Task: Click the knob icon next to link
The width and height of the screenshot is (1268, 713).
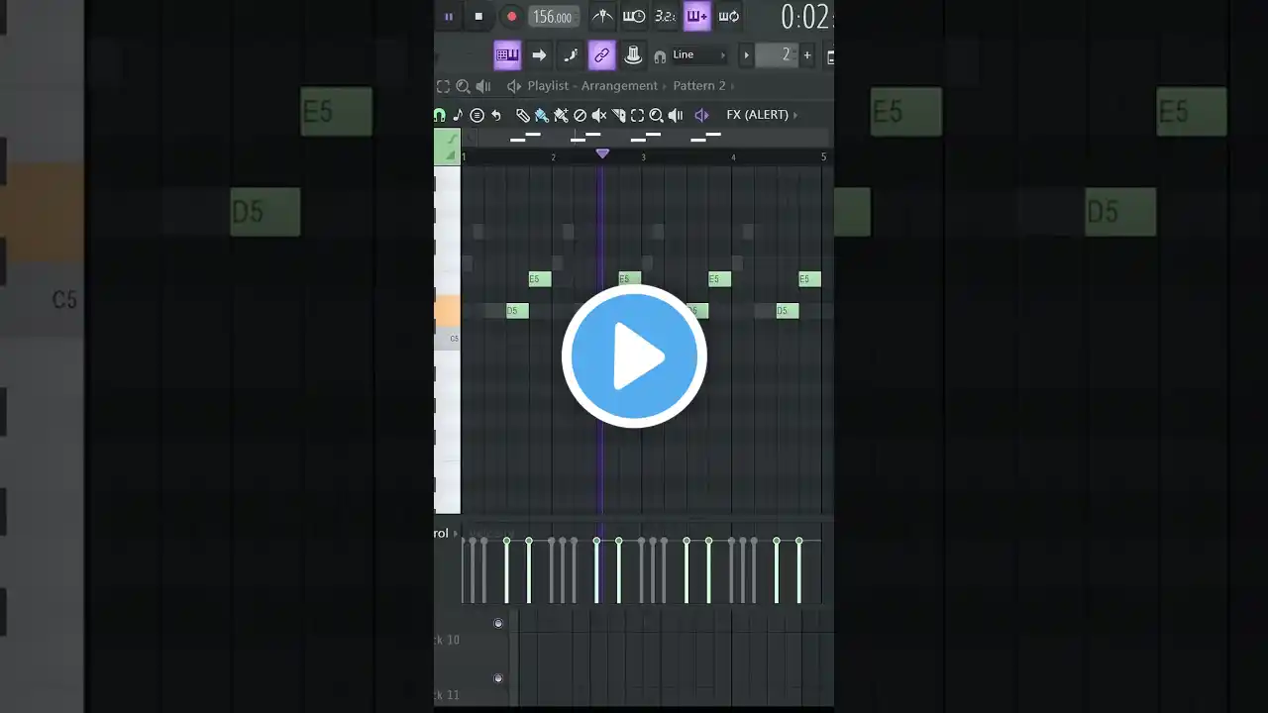Action: (633, 54)
